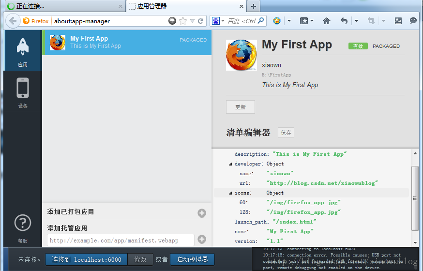The height and width of the screenshot is (271, 423).
Task: Click the 修改 change port button
Action: (140, 260)
